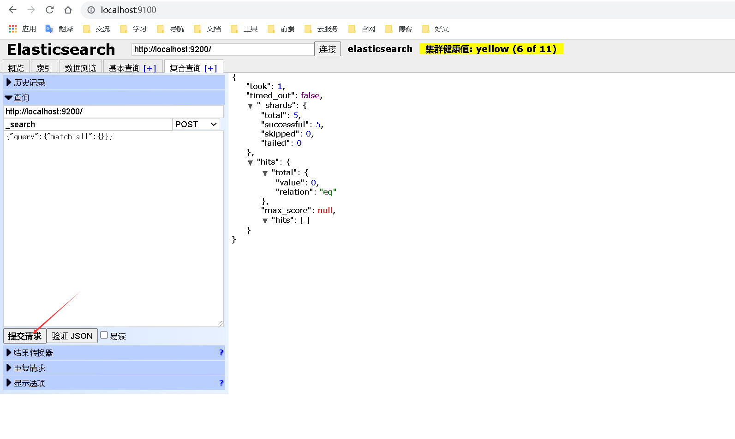Switch to the 基本查询 tab
This screenshot has width=735, height=439.
point(125,68)
